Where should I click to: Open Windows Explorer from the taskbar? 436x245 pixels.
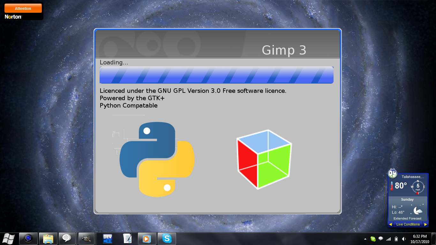[48, 238]
